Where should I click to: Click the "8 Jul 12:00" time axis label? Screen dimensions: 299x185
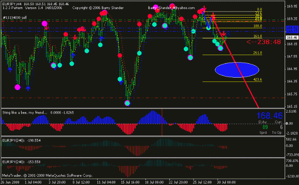pos(81,182)
